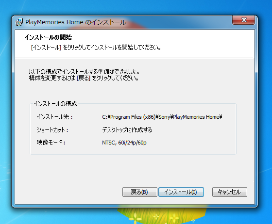Close the PlayMemories Home installer window
The image size is (272, 224).
click(x=243, y=20)
